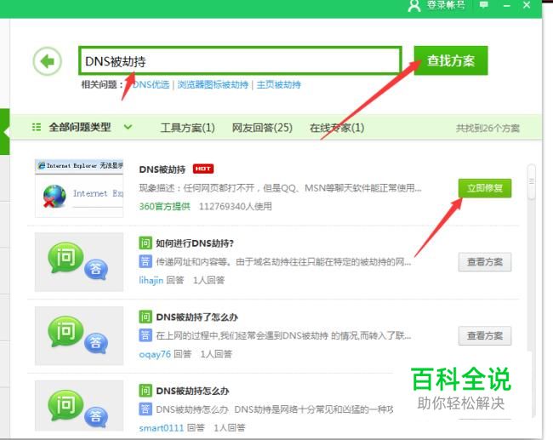Viewport: 553px width, 440px height.
Task: Click the blue 答 icon before 在上网的过程中
Action: (145, 335)
